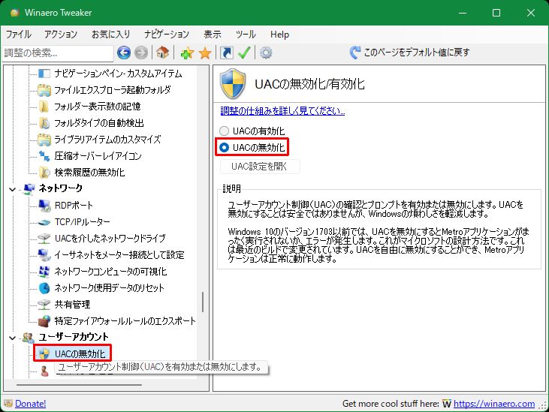Select 検索履歴の無効化 tree item
The height and width of the screenshot is (412, 549).
89,172
